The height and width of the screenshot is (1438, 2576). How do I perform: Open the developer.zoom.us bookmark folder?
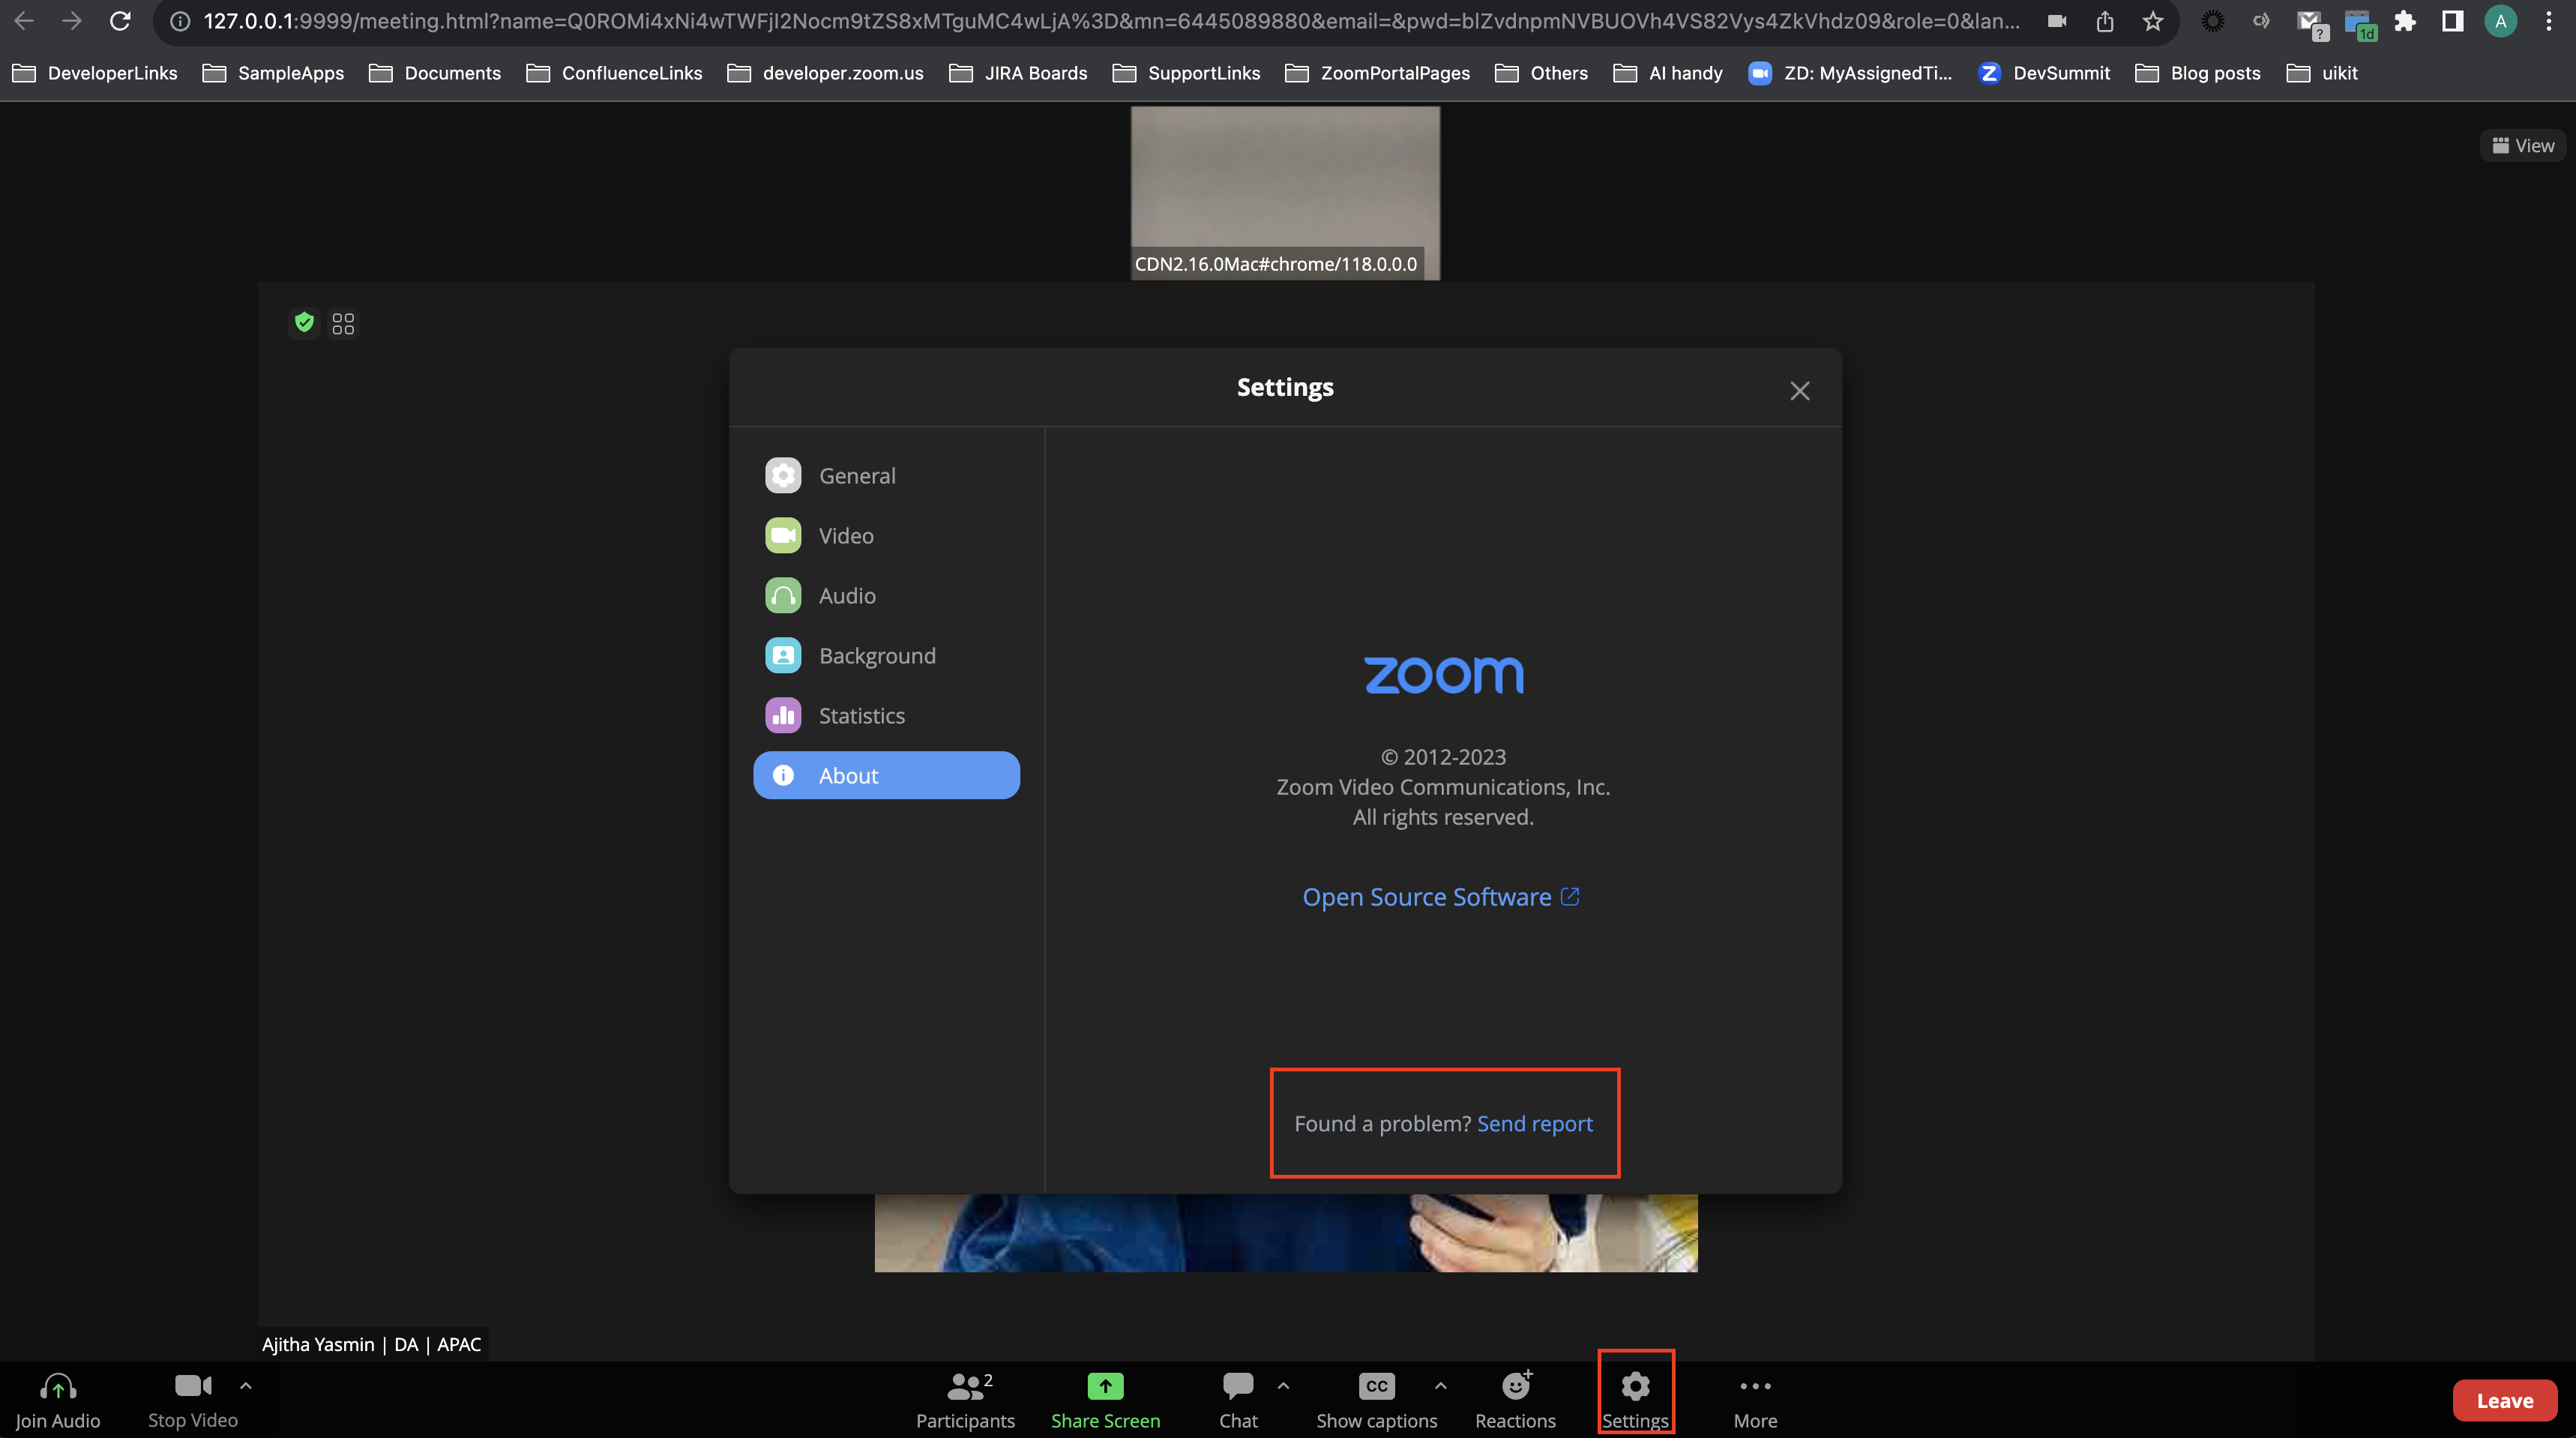826,73
